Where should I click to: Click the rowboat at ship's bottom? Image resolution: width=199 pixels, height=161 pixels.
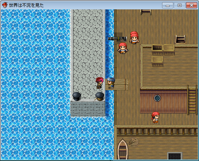[122, 149]
